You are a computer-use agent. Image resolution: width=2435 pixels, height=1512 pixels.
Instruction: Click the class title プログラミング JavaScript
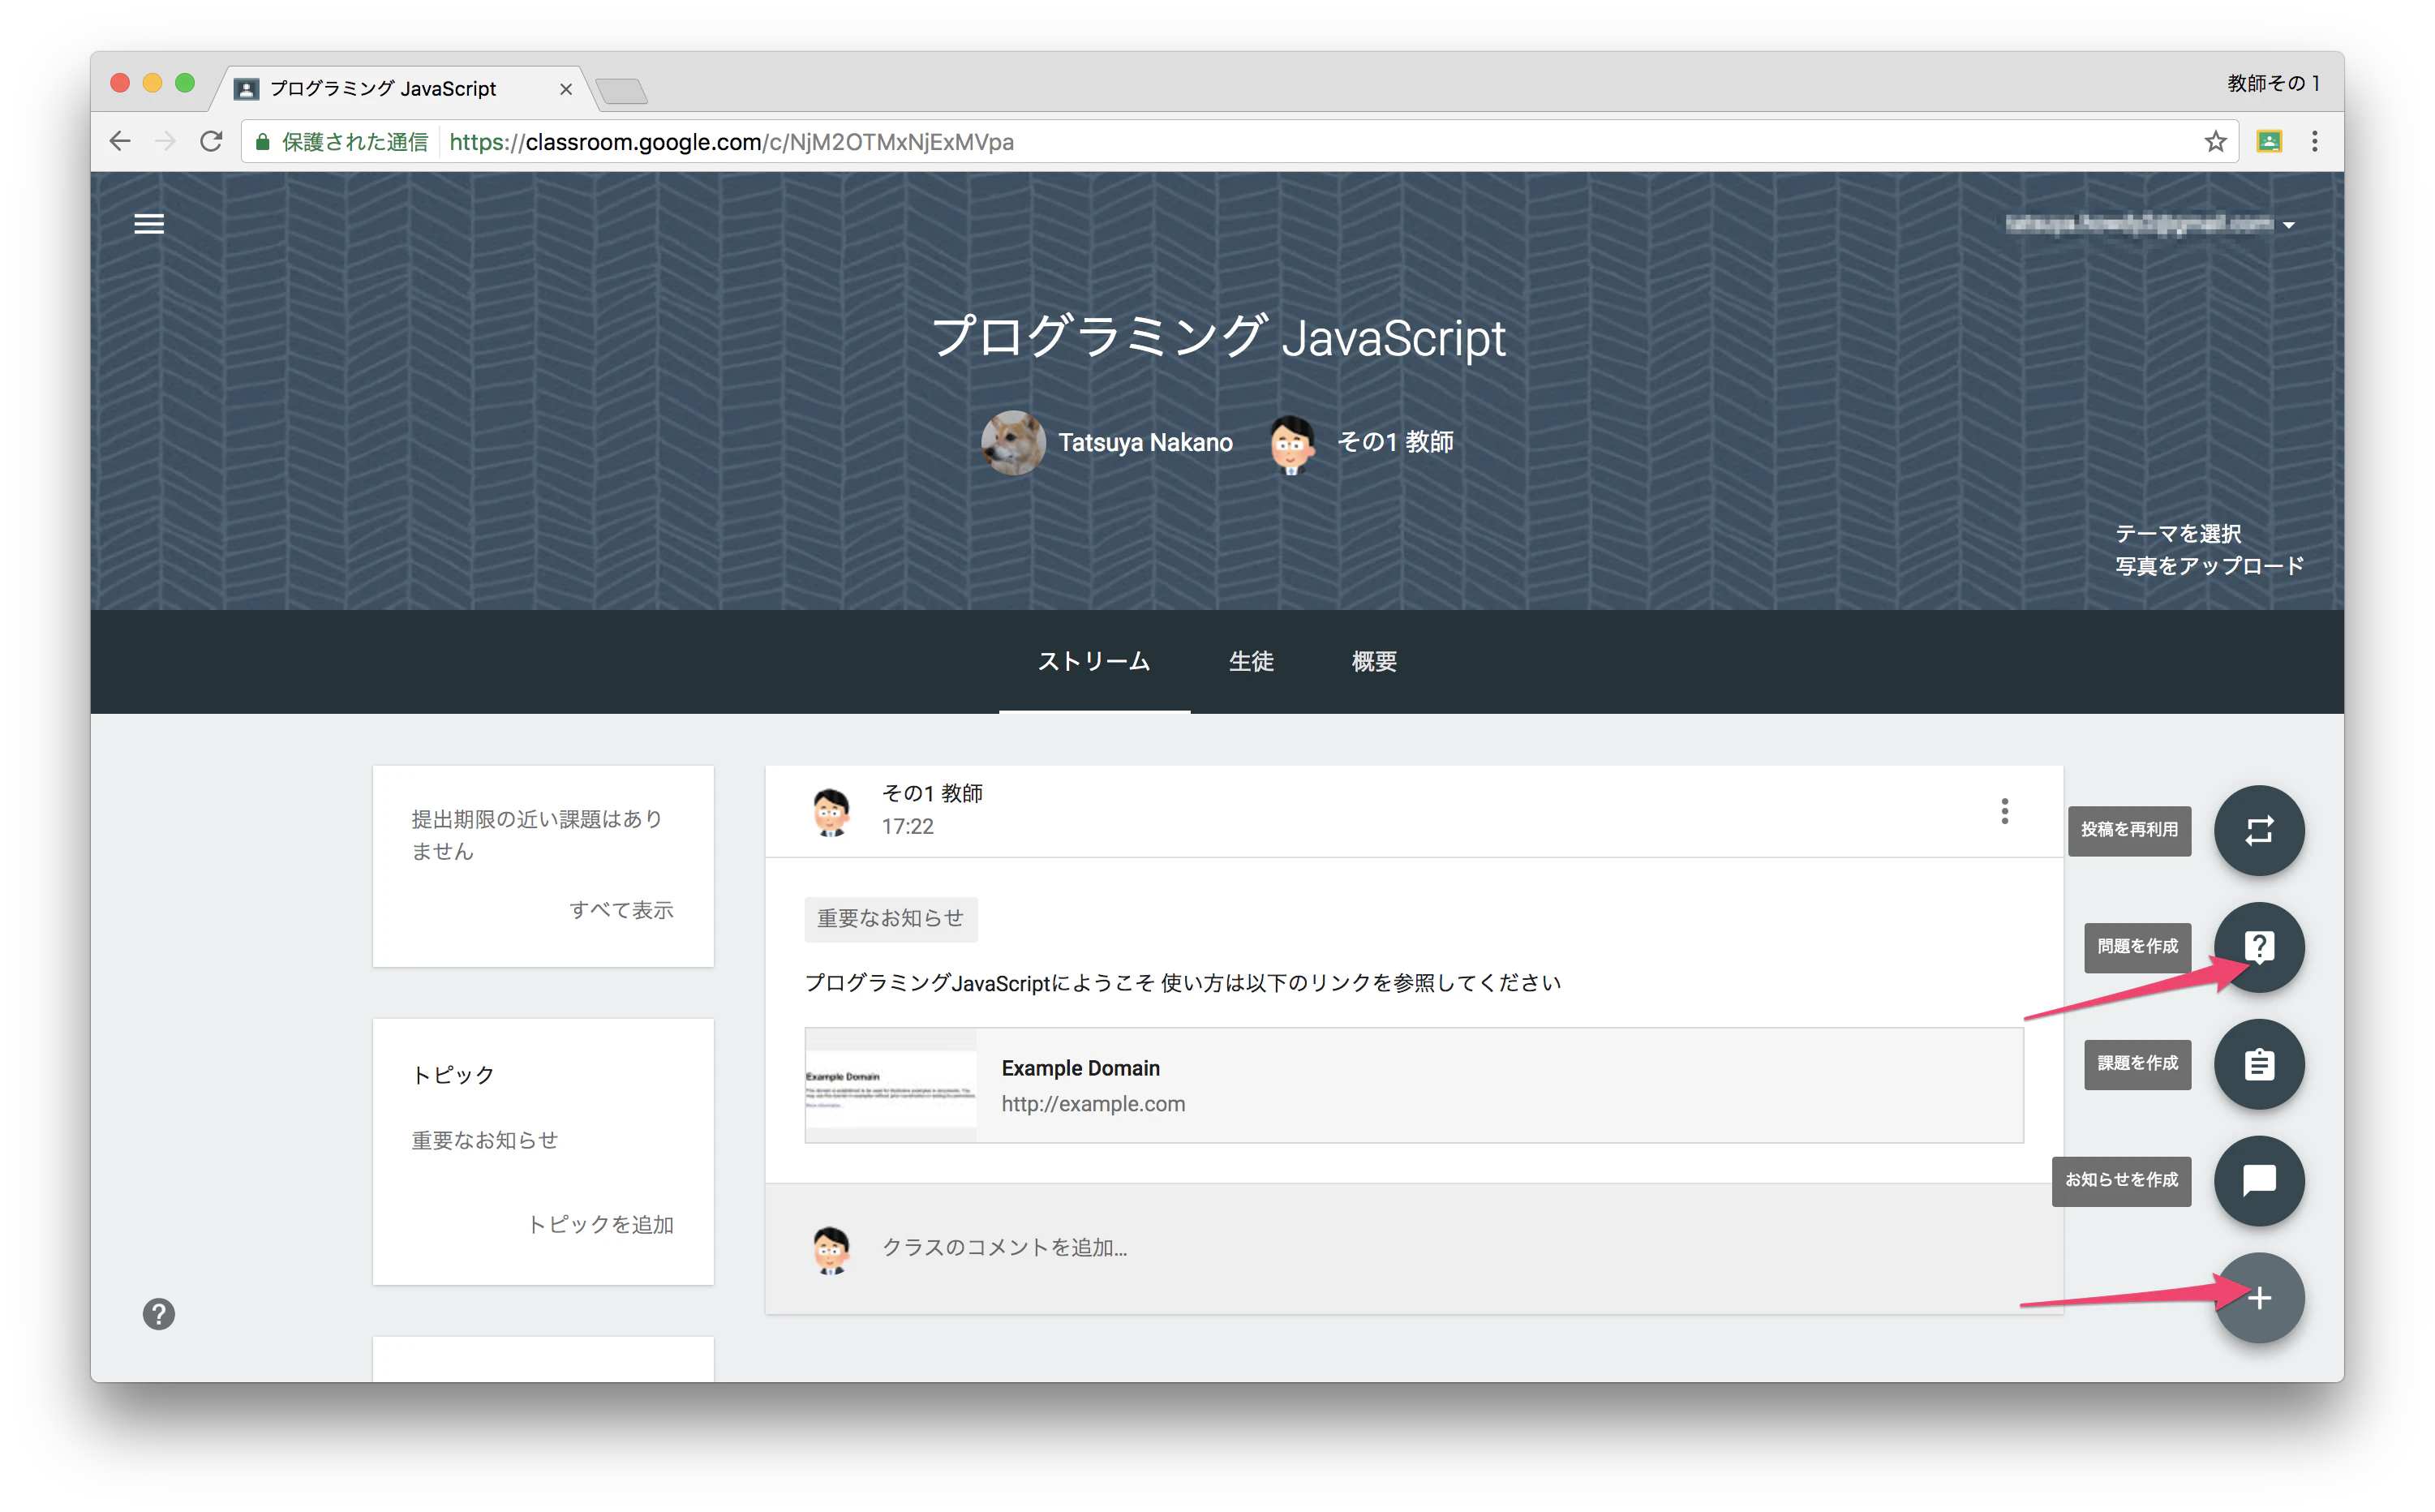tap(1218, 338)
